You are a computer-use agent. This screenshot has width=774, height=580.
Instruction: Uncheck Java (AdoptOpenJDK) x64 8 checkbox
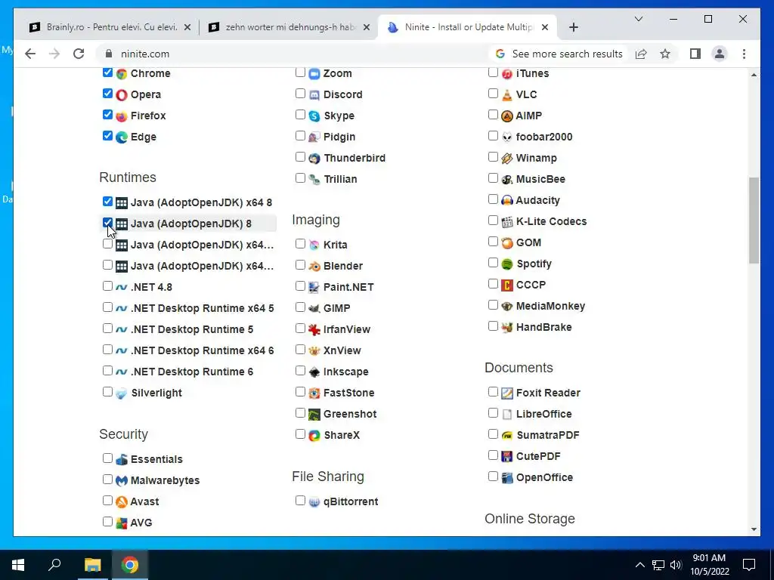pyautogui.click(x=107, y=201)
